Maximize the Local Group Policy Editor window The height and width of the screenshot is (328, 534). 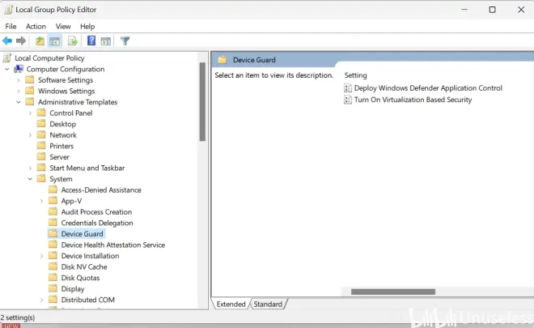point(492,10)
